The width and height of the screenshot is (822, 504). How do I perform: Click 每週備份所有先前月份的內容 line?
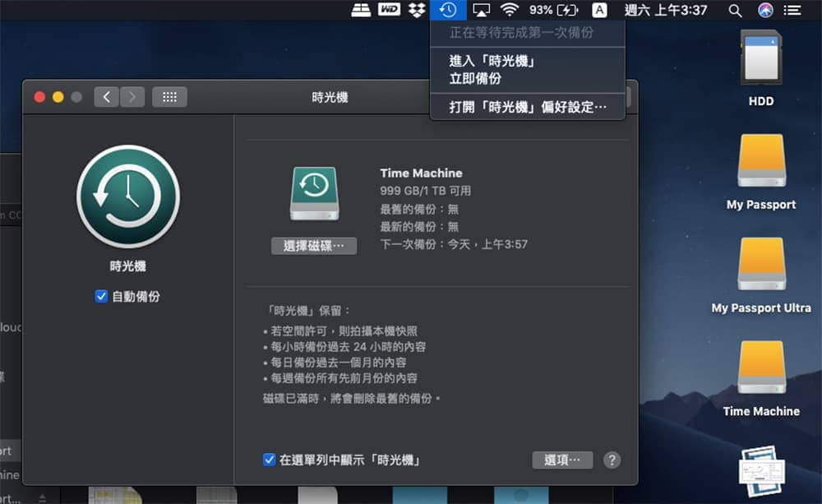pyautogui.click(x=340, y=378)
